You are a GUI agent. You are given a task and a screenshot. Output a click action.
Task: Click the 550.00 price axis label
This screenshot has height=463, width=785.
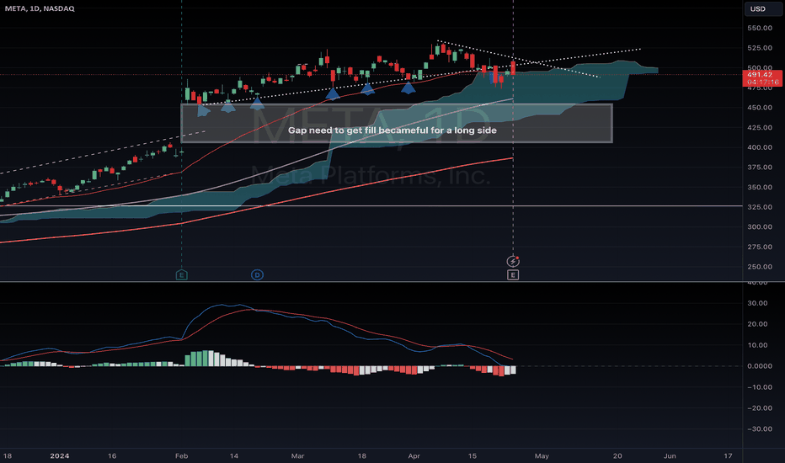coord(760,28)
